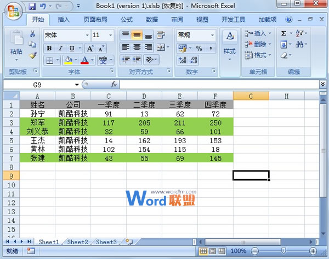Expand the paste options arrow
Viewport: 329px width, 259px height.
pos(16,60)
